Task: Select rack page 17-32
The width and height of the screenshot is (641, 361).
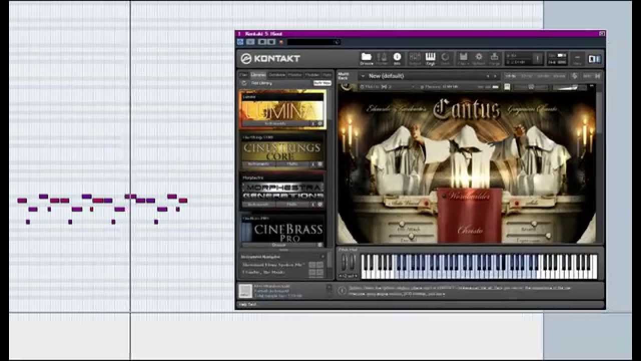Action: click(527, 76)
